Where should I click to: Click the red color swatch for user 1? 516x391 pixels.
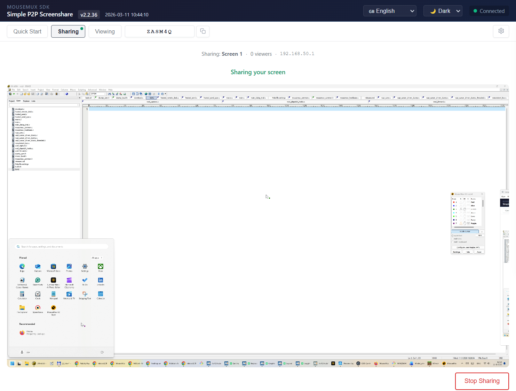point(454,202)
